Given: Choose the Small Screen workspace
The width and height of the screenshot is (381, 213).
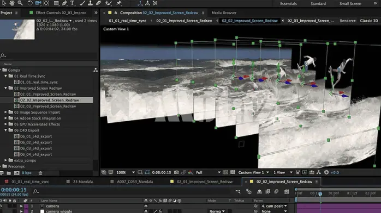Looking at the screenshot, I should (350, 4).
